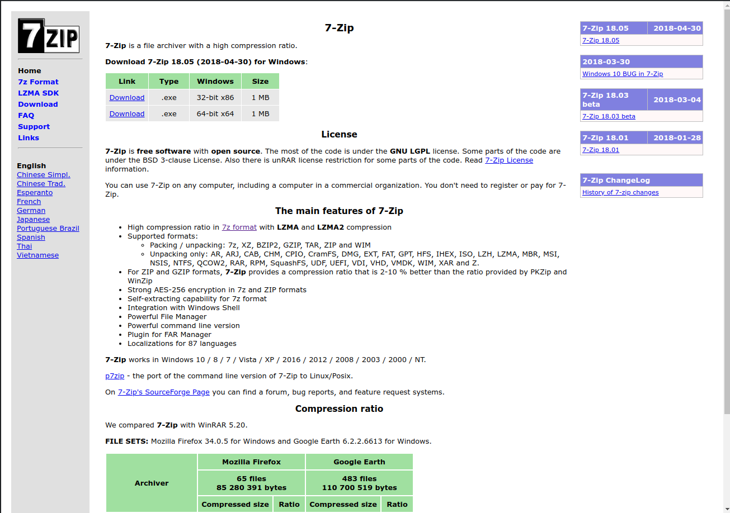
Task: Click the 2018-03-04 date cell
Action: [675, 99]
